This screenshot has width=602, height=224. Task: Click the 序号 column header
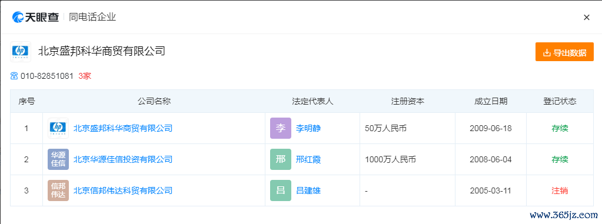click(26, 101)
